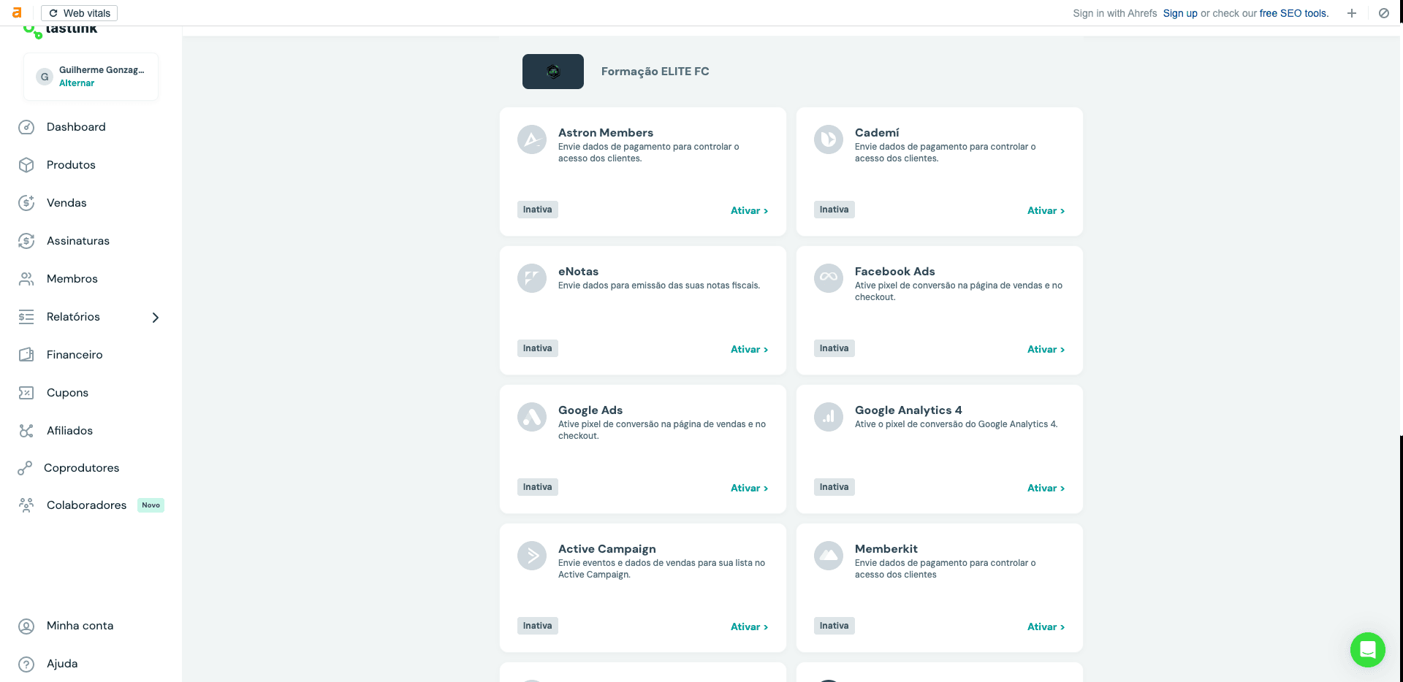Click the Novo badge next to Colaboradores
Screen dimensions: 1403x682
(151, 505)
